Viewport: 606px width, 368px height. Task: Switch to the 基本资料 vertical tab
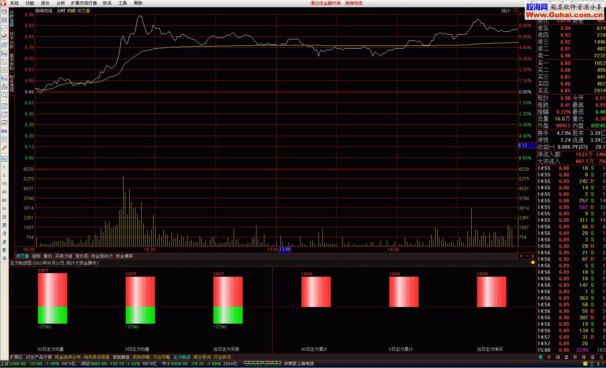(x=12, y=62)
